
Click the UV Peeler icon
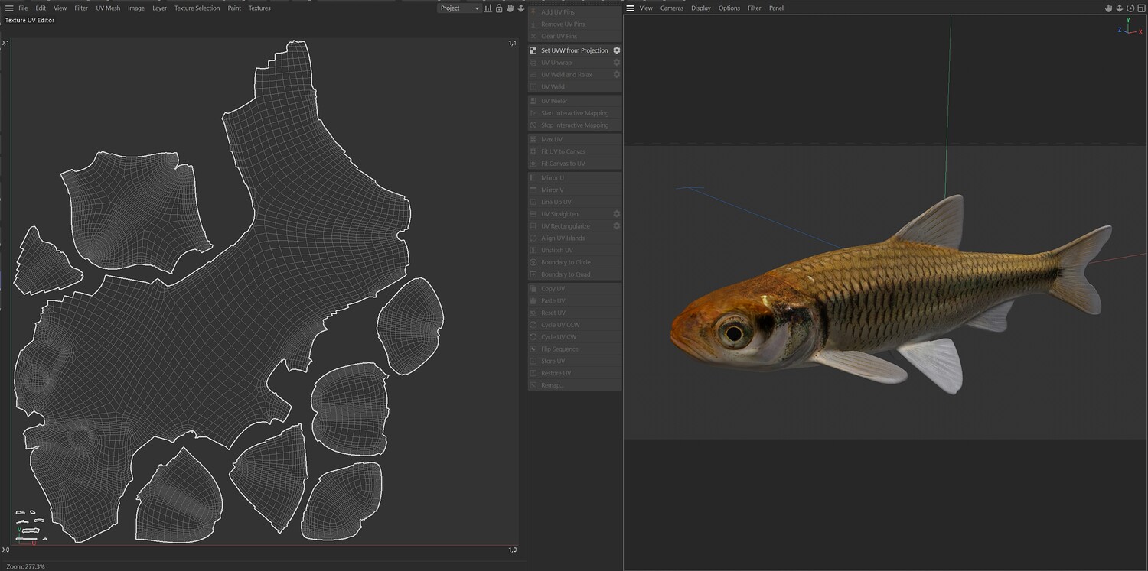click(x=533, y=101)
